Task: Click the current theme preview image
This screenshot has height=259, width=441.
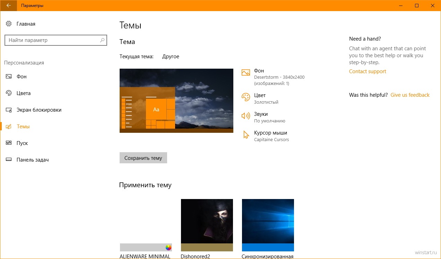Action: point(176,101)
